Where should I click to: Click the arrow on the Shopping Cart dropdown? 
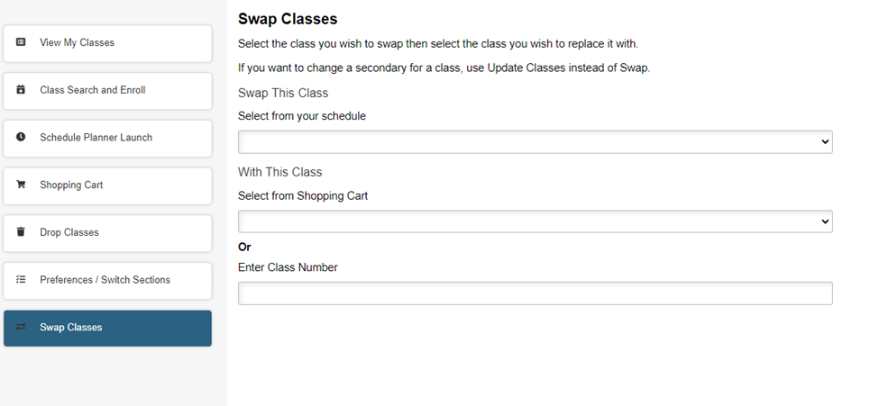[824, 221]
